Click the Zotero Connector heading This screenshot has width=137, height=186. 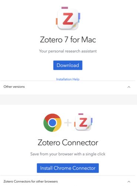(68, 142)
